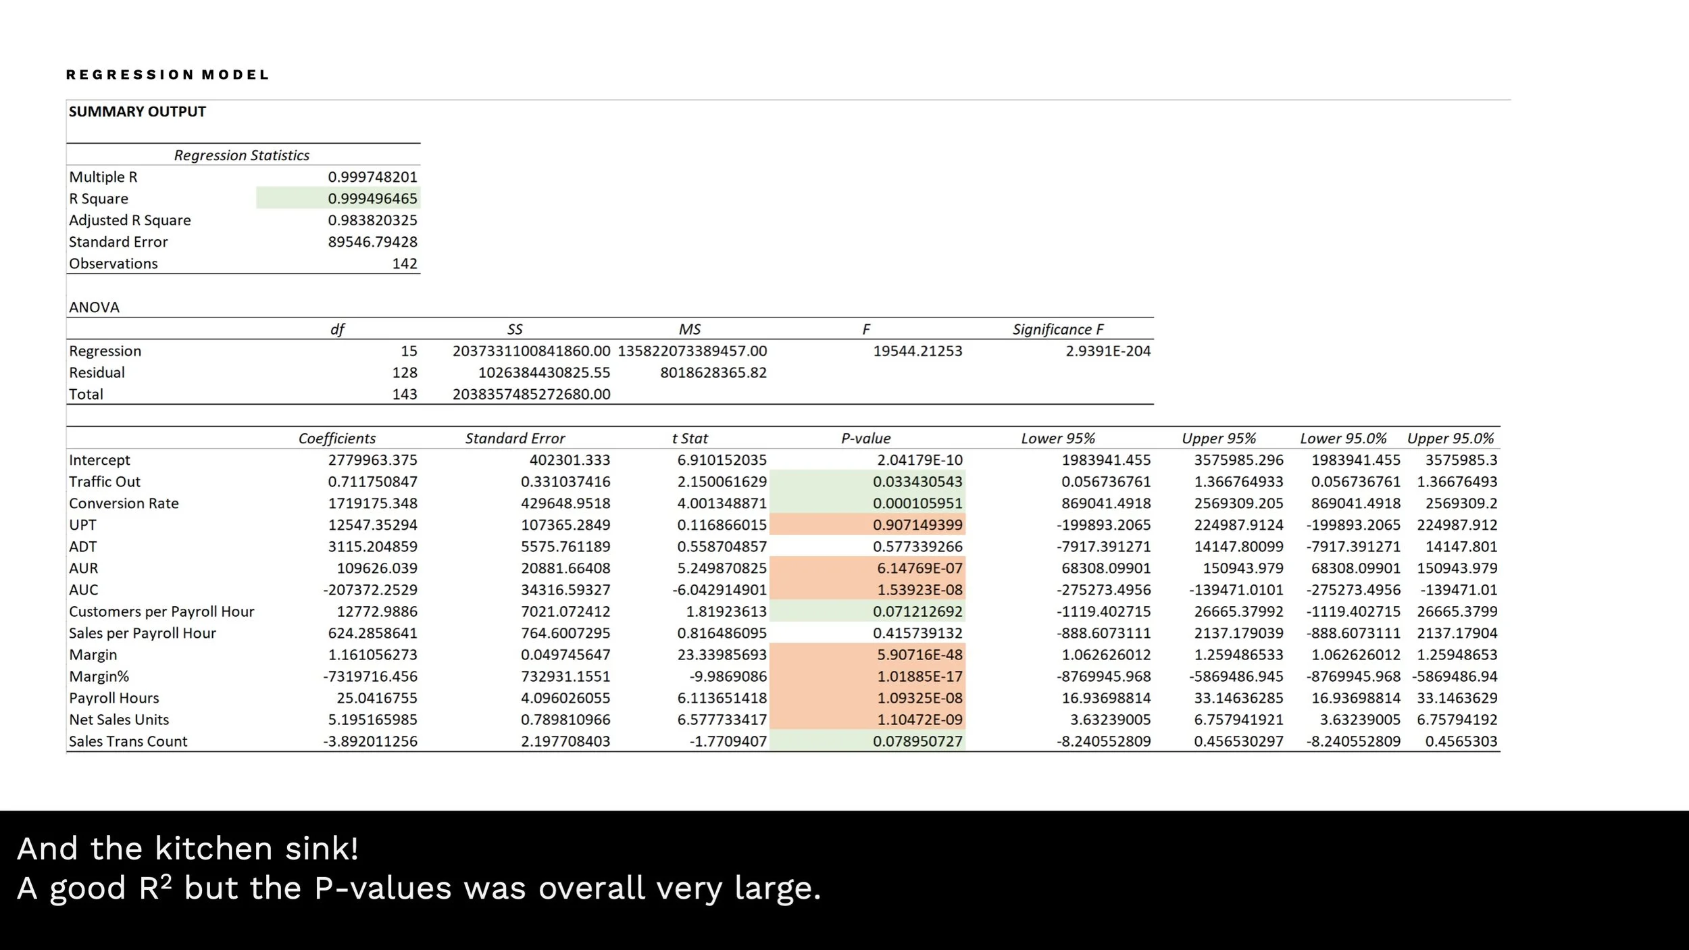
Task: Click the REGRESSION MODEL heading
Action: [x=168, y=74]
